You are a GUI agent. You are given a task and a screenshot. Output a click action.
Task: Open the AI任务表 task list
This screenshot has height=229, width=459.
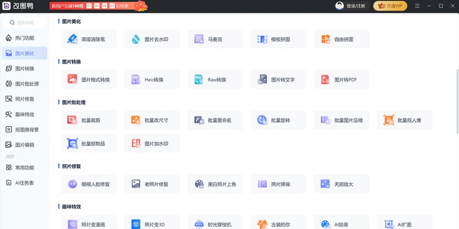24,183
